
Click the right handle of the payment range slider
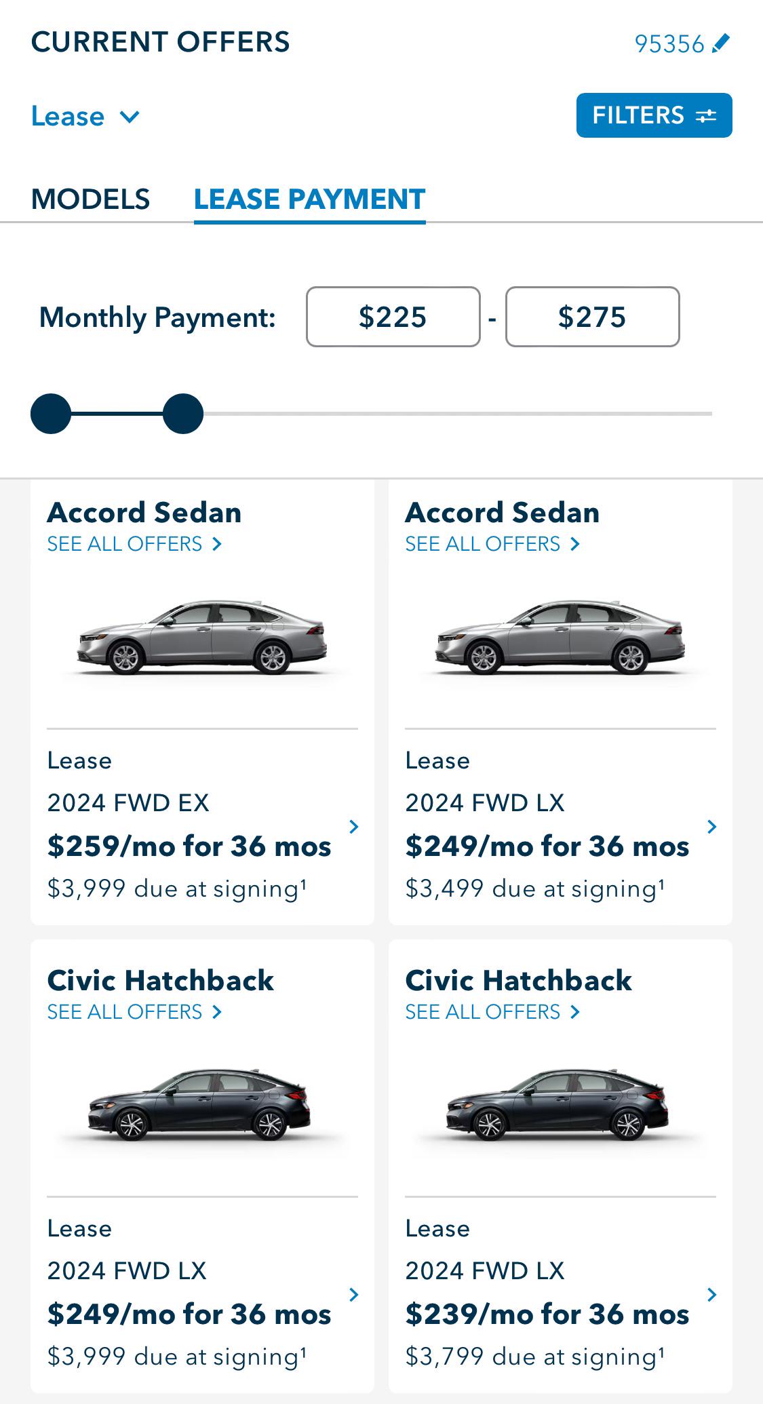click(x=184, y=412)
